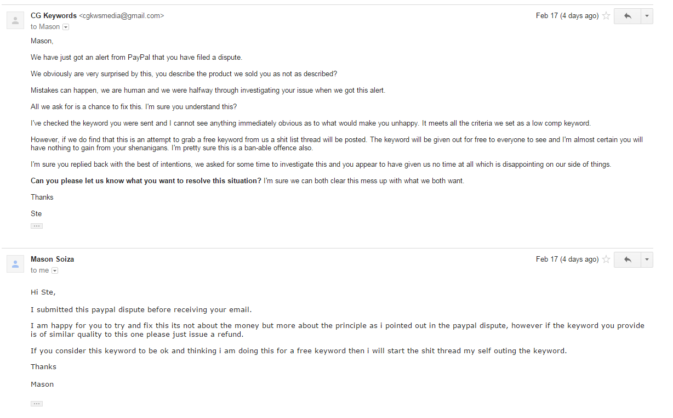Click the first message's Feb 17 date

[x=567, y=16]
